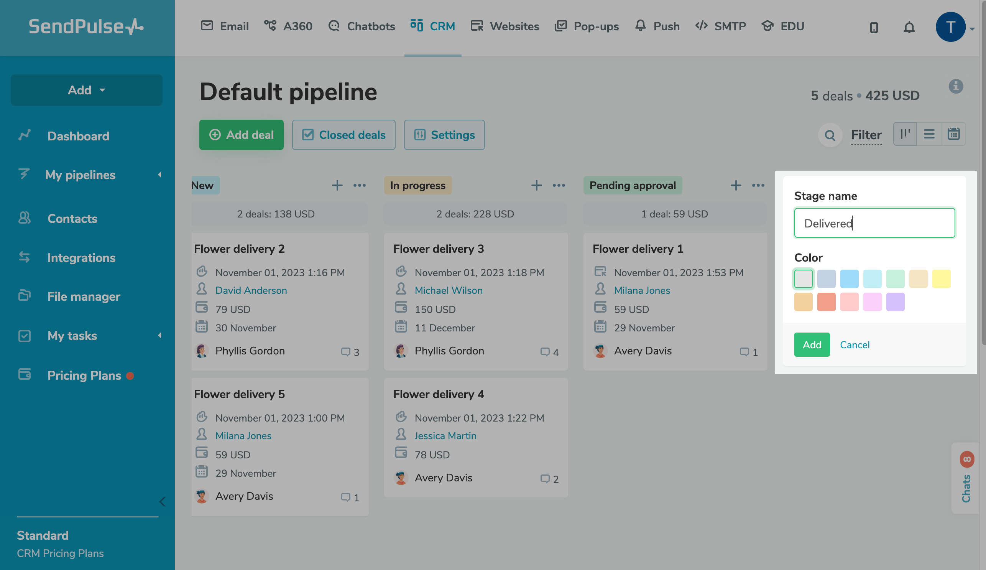The height and width of the screenshot is (570, 986).
Task: Choose the lavender purple color swatch
Action: coord(895,302)
